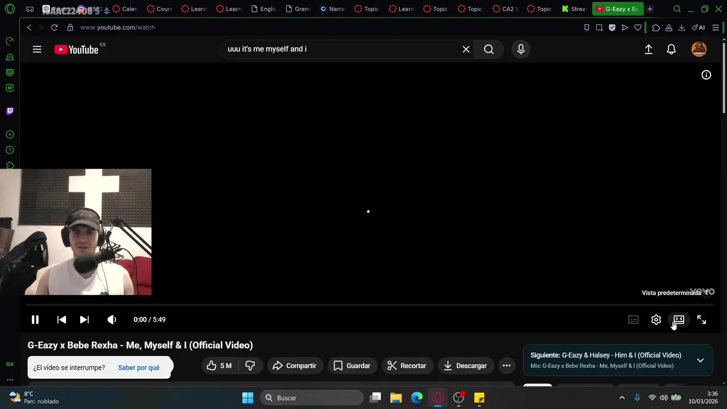Viewport: 727px width, 409px height.
Task: Bookmark this page heart icon
Action: [638, 27]
